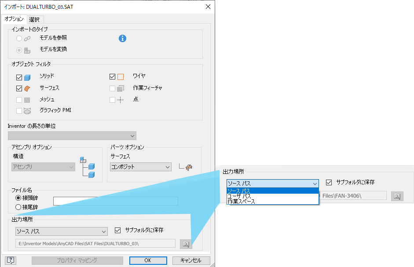Click the キャンセル button
Image resolution: width=414 pixels, height=267 pixels.
tap(191, 260)
